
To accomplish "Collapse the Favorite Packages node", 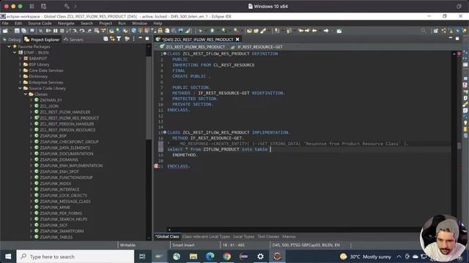I will tap(9, 47).
